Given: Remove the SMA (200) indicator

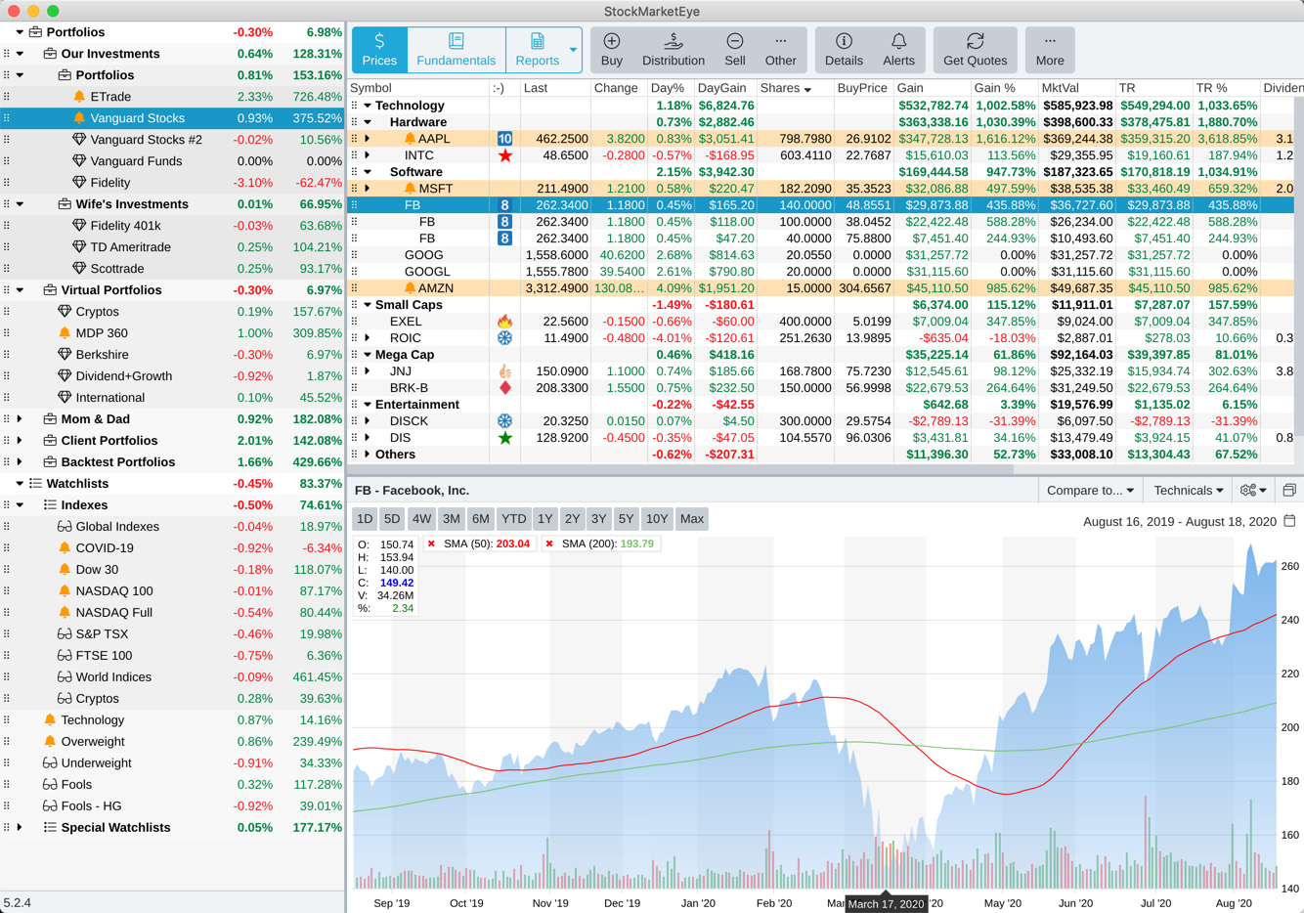Looking at the screenshot, I should click(549, 544).
